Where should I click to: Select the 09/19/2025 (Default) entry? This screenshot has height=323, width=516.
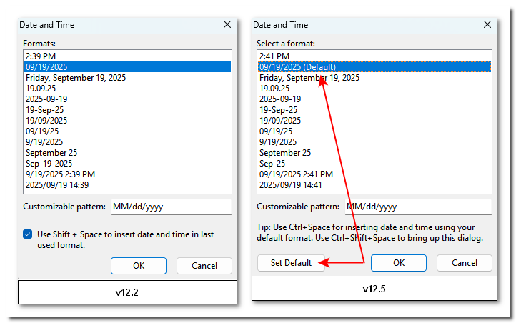(295, 66)
